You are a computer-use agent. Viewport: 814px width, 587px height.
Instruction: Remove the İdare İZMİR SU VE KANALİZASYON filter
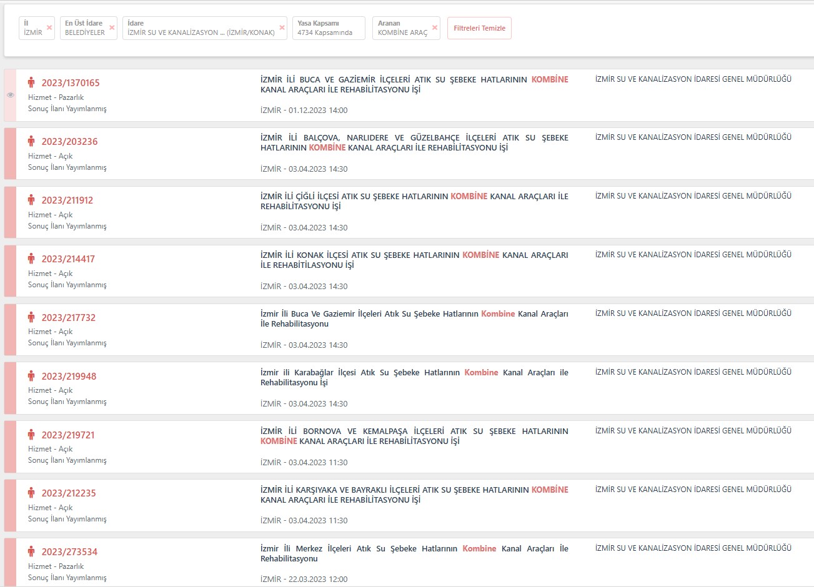(282, 27)
